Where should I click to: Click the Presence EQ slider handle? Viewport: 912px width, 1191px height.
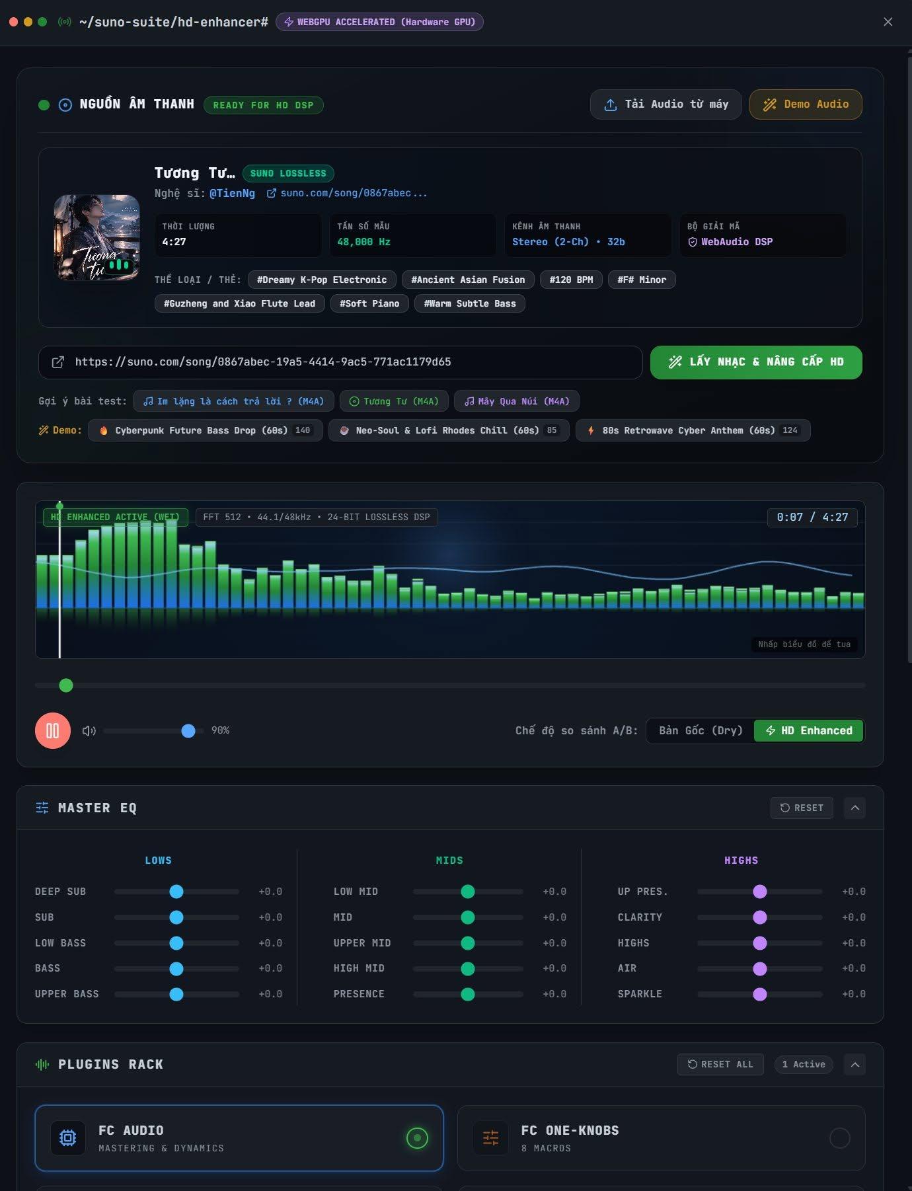coord(468,994)
